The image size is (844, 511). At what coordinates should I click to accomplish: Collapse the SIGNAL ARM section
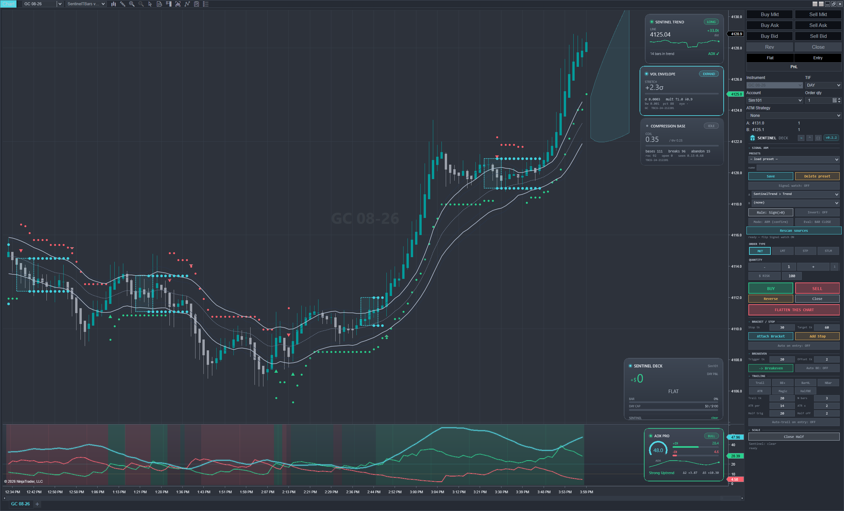tap(758, 148)
